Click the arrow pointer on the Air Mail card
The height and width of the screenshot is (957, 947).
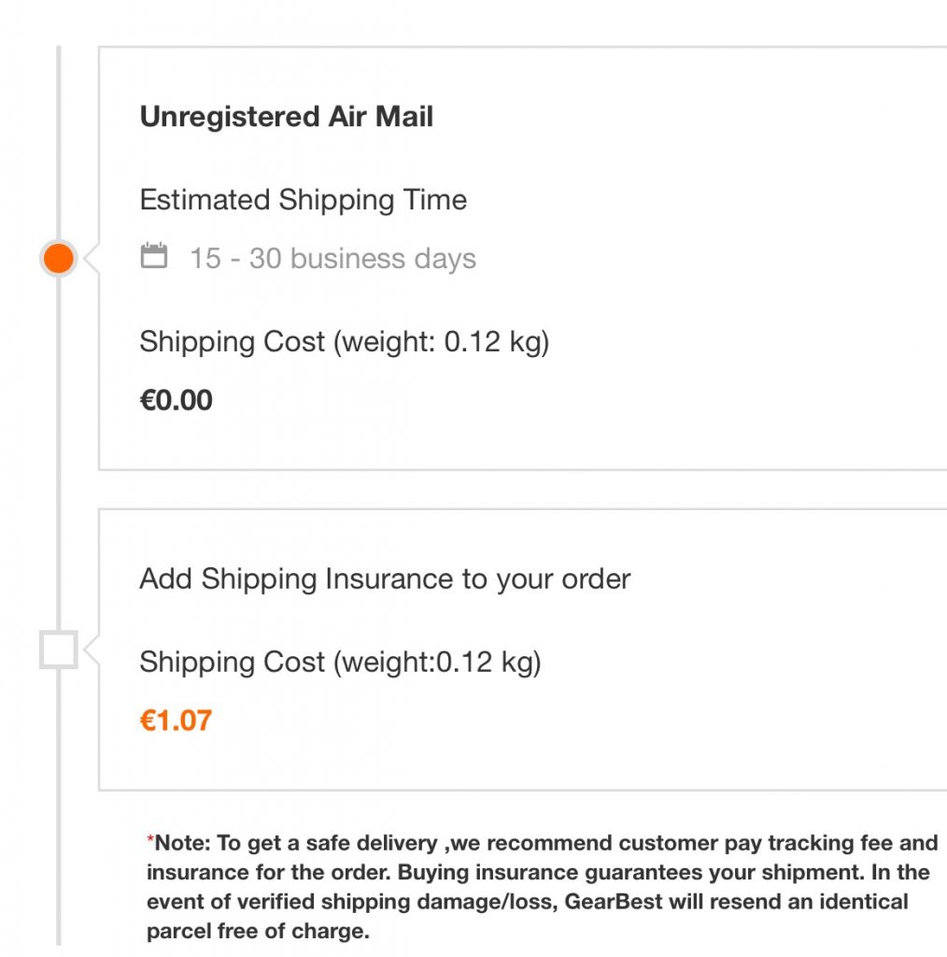(x=92, y=258)
